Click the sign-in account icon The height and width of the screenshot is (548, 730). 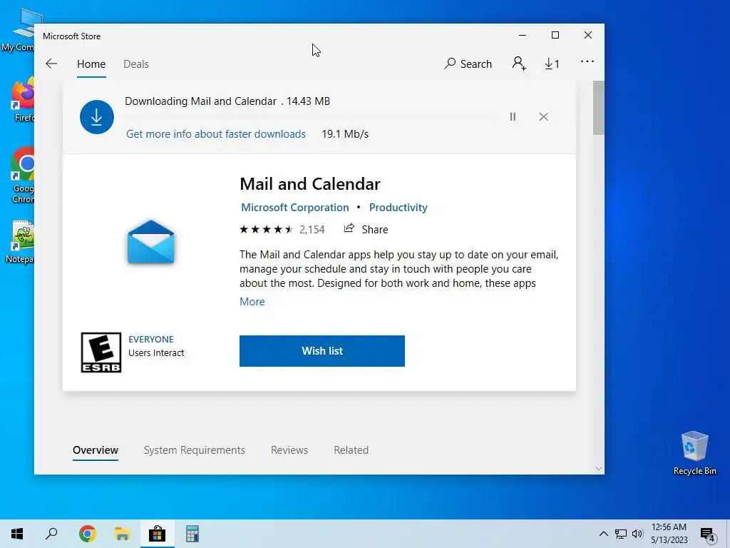click(x=519, y=64)
